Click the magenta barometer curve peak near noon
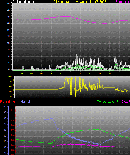 pos(66,16)
